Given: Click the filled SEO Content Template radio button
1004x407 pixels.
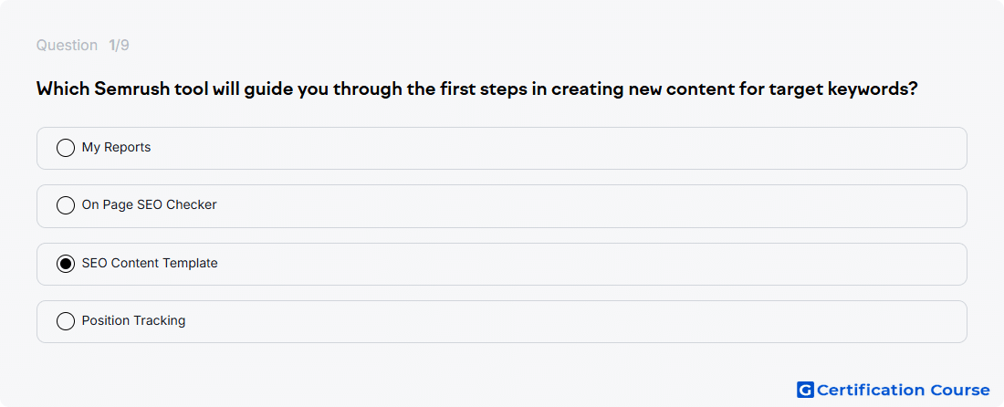Looking at the screenshot, I should (x=66, y=264).
